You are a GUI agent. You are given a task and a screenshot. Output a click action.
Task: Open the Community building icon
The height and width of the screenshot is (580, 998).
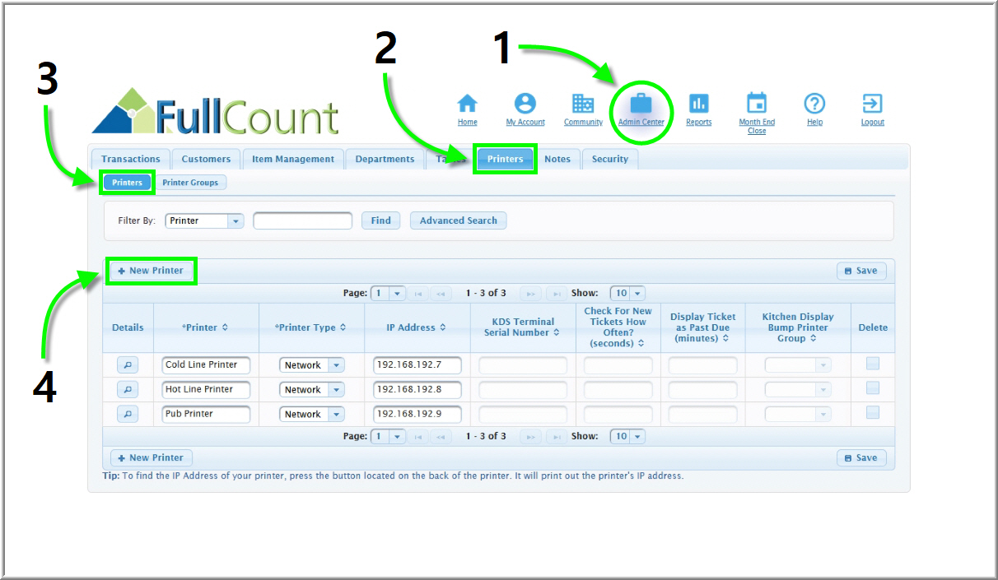pos(583,104)
